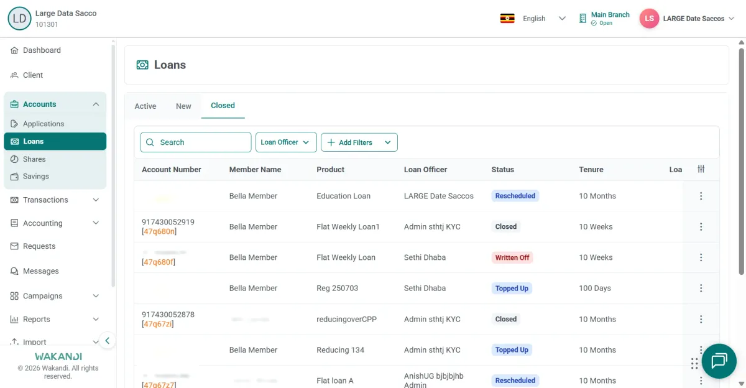Open the Dashboard home icon
Viewport: 746px width, 388px height.
[14, 50]
